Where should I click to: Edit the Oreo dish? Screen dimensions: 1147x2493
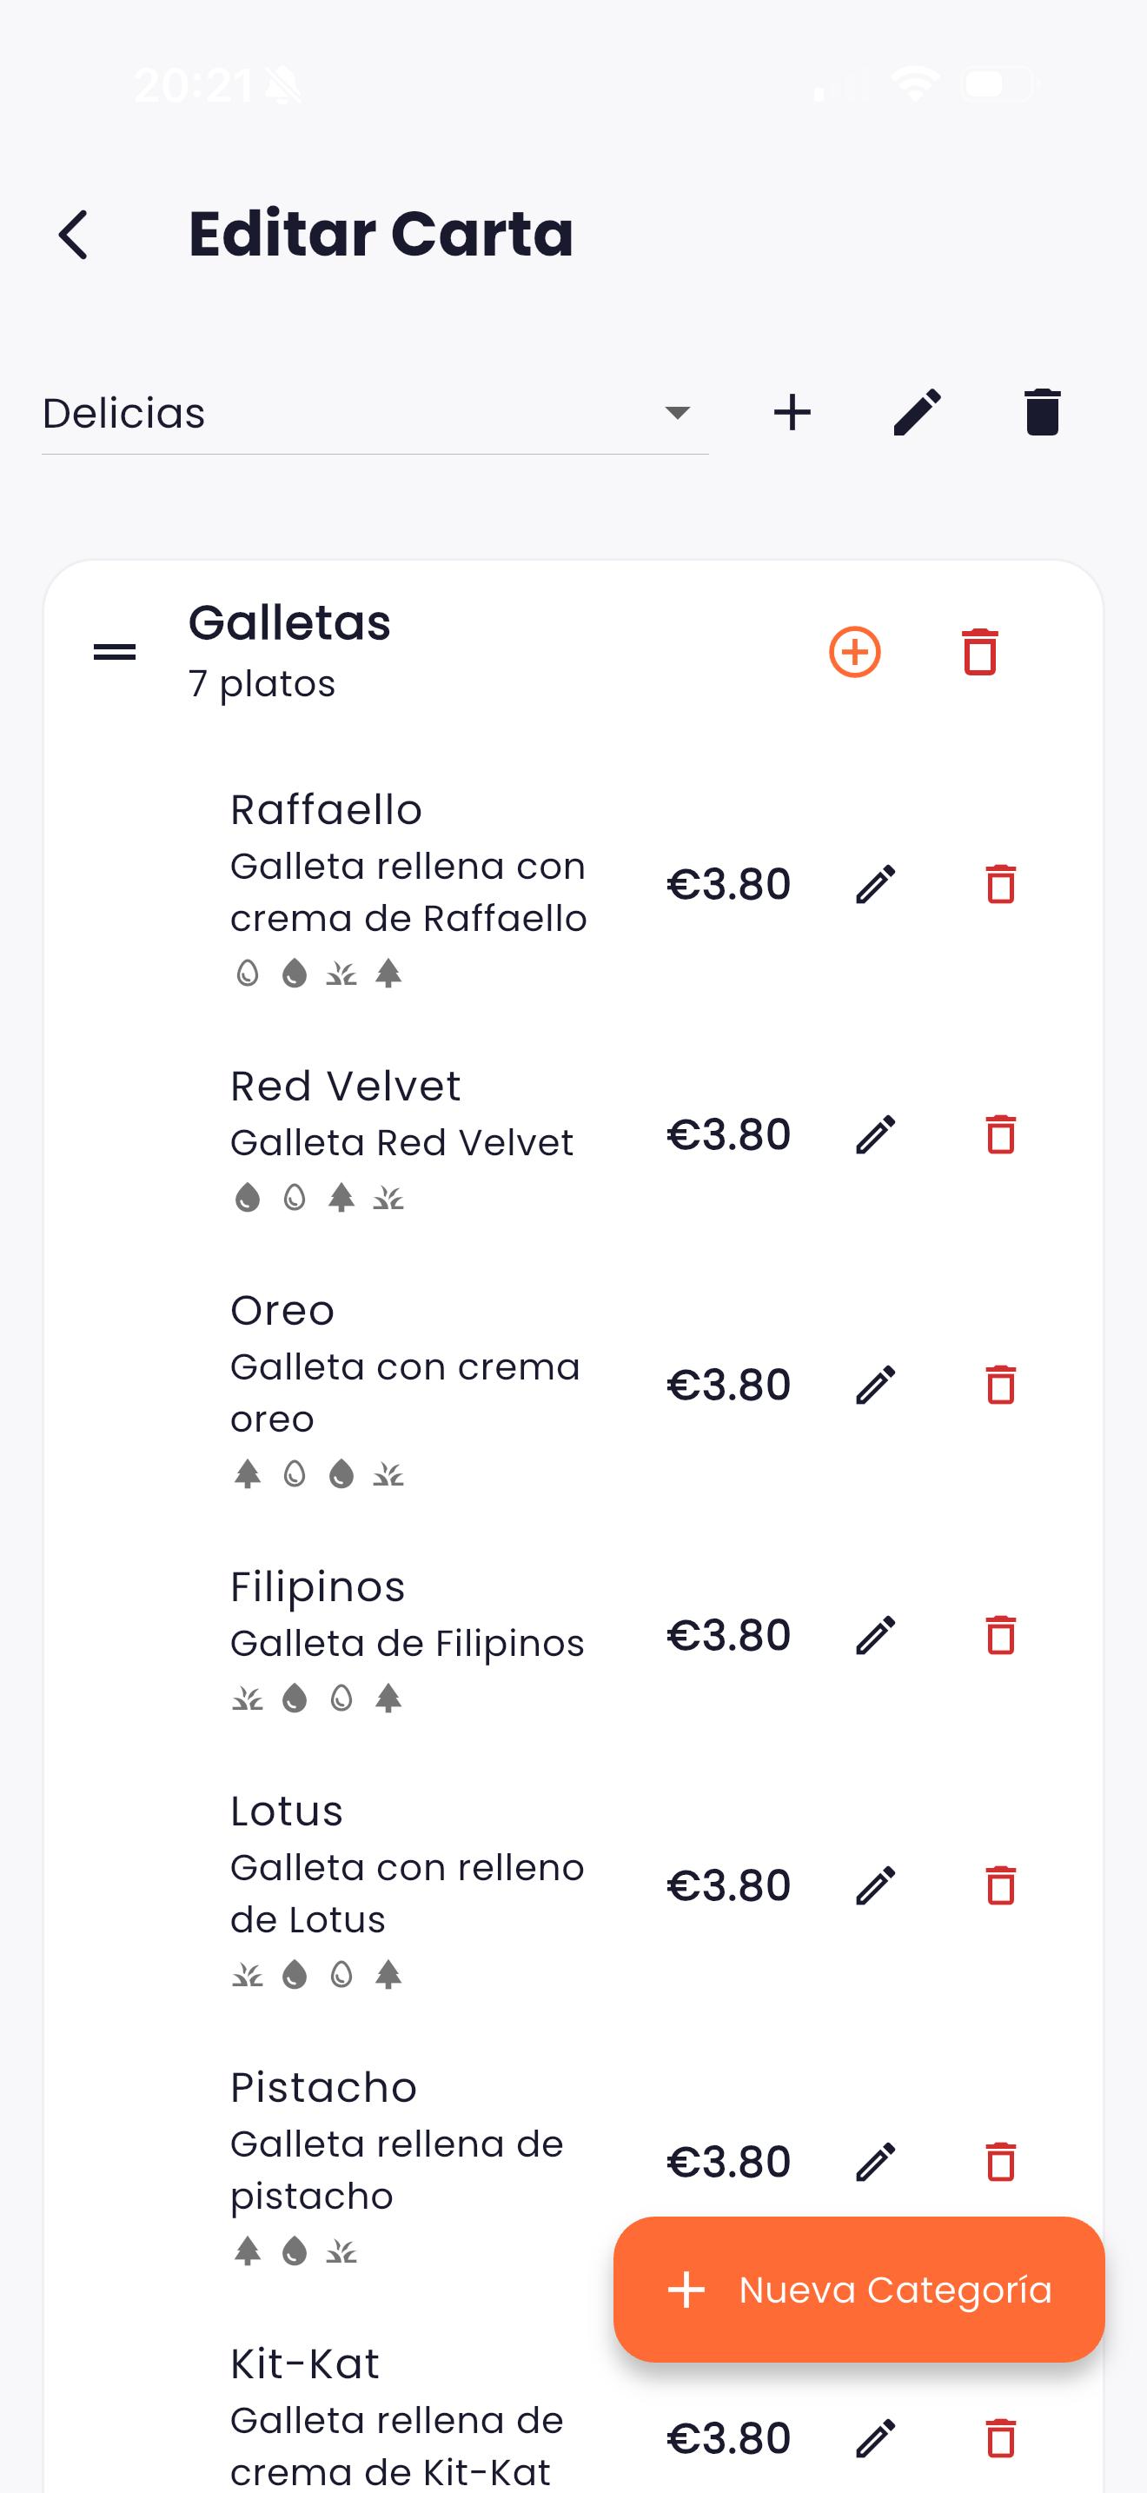pyautogui.click(x=876, y=1385)
